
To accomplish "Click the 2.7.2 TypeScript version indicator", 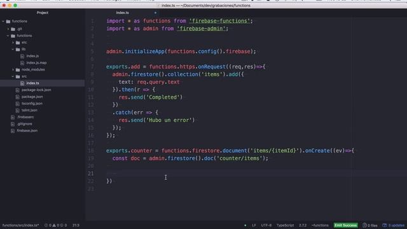I will 303,225.
